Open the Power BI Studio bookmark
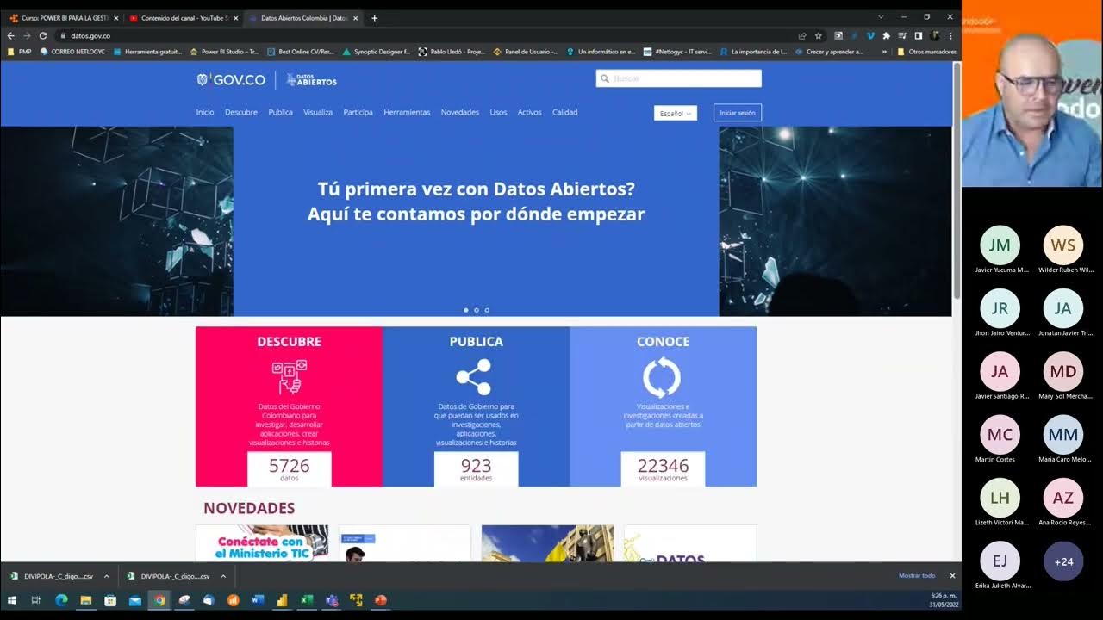 pos(225,52)
